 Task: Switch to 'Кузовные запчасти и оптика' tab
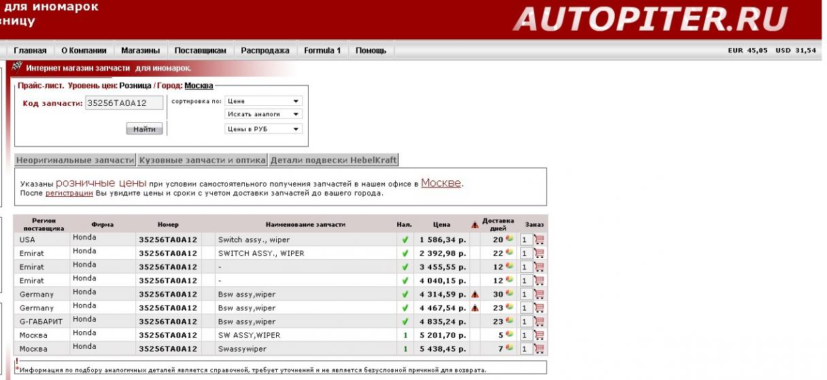203,160
